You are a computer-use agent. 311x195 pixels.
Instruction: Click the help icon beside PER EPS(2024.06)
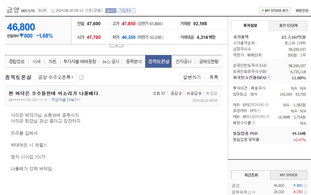coord(267,105)
